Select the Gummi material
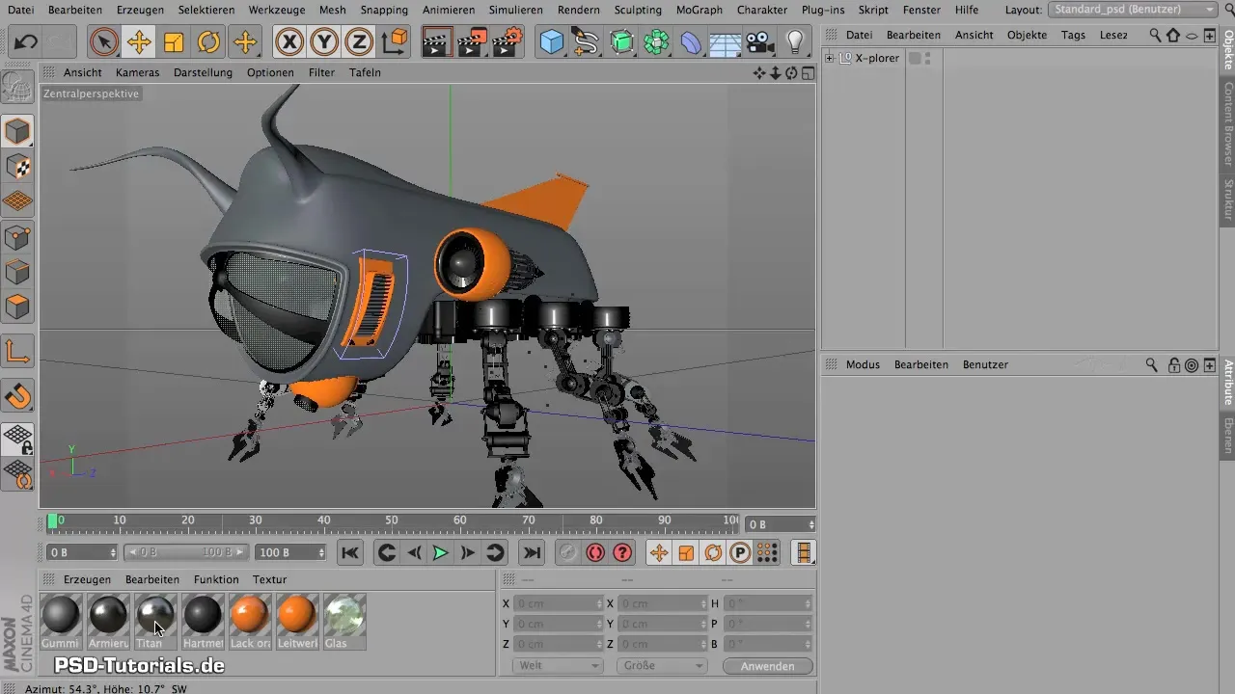Image resolution: width=1235 pixels, height=694 pixels. (x=61, y=621)
